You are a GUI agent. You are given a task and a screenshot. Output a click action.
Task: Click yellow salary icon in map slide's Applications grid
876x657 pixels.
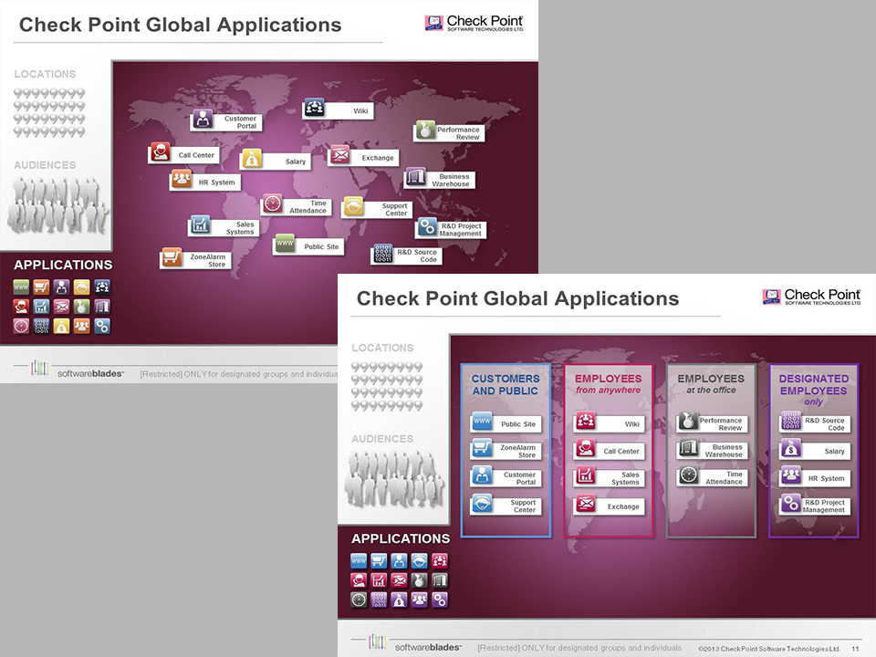click(x=61, y=327)
